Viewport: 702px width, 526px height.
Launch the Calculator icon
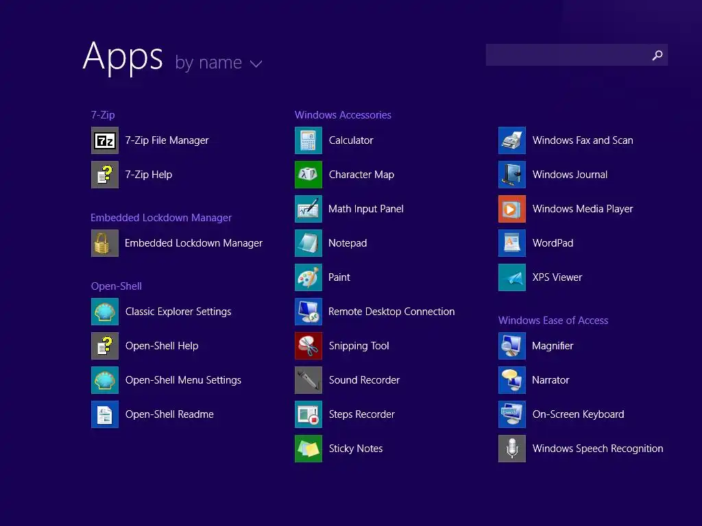pyautogui.click(x=308, y=140)
